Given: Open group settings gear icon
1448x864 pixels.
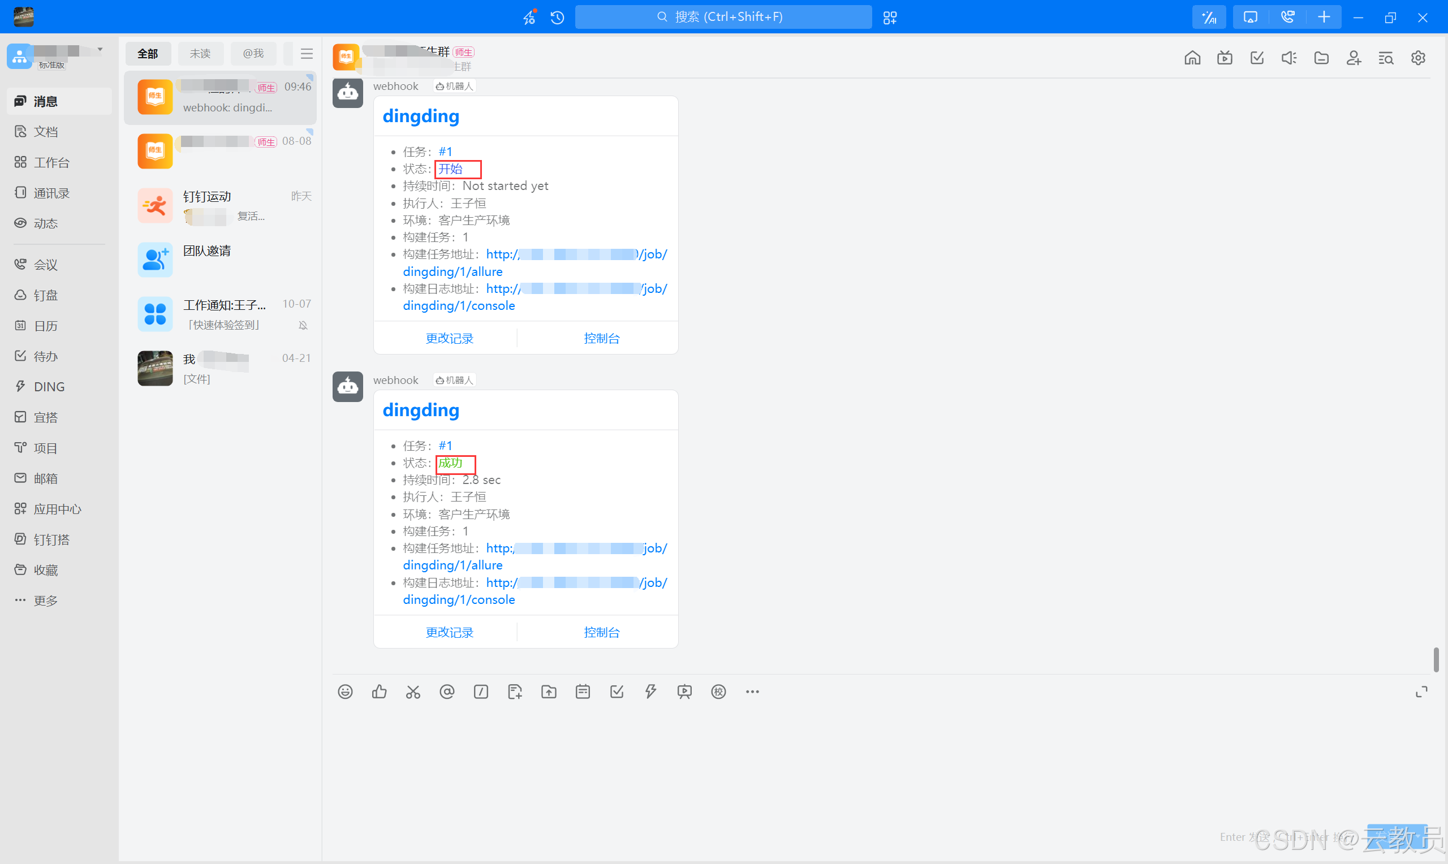Looking at the screenshot, I should point(1419,58).
